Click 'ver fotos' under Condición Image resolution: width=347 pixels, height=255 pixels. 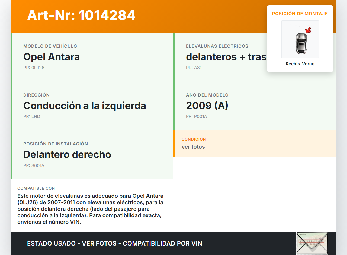tap(193, 147)
